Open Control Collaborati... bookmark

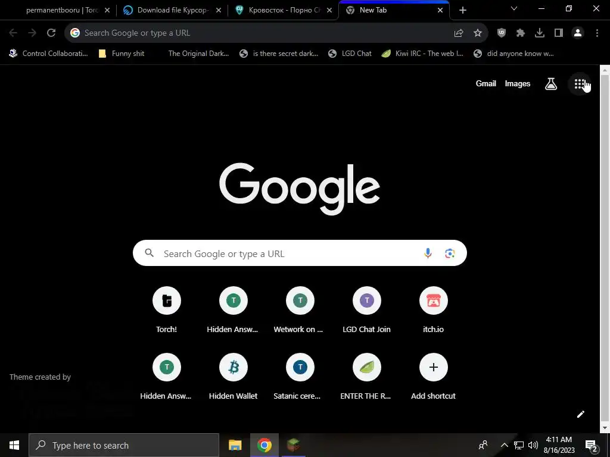pyautogui.click(x=49, y=54)
